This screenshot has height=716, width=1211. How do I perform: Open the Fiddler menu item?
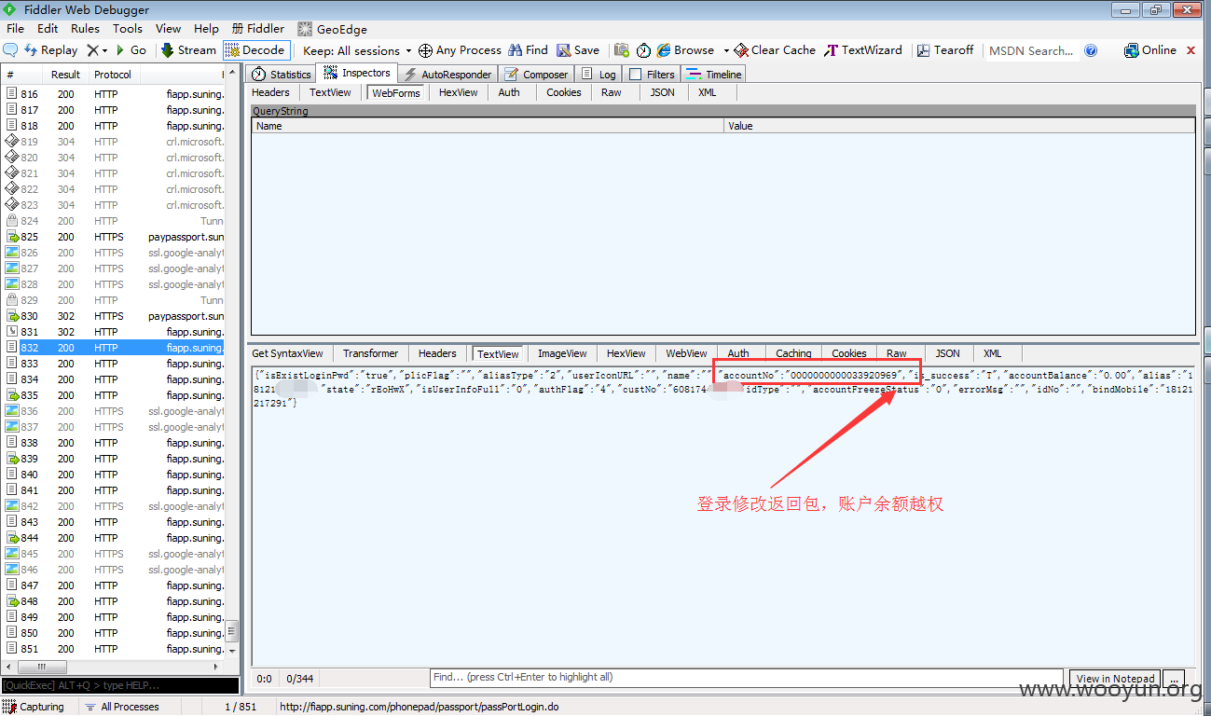(x=258, y=29)
